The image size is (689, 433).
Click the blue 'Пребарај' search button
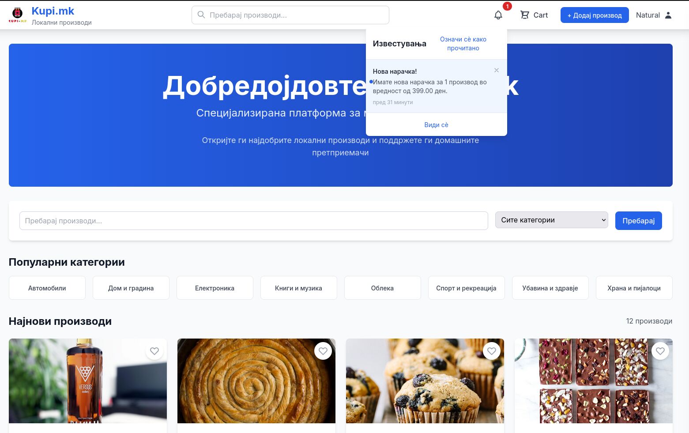(x=638, y=221)
